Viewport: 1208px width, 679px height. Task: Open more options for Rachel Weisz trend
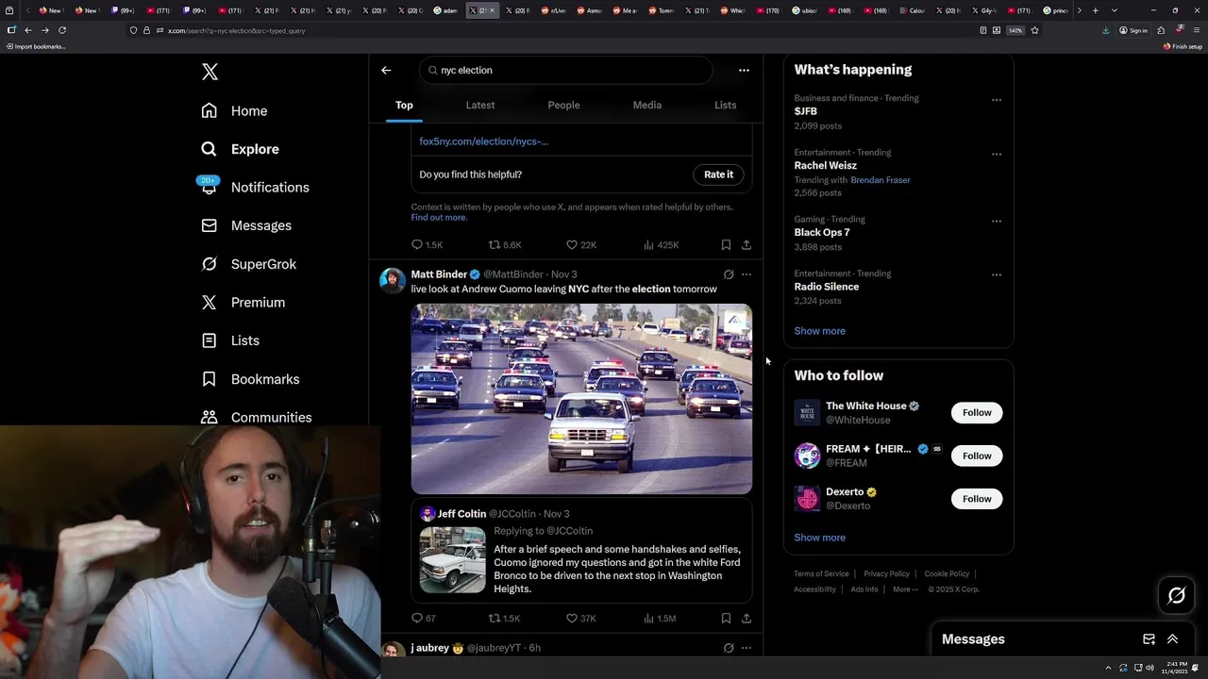point(996,154)
